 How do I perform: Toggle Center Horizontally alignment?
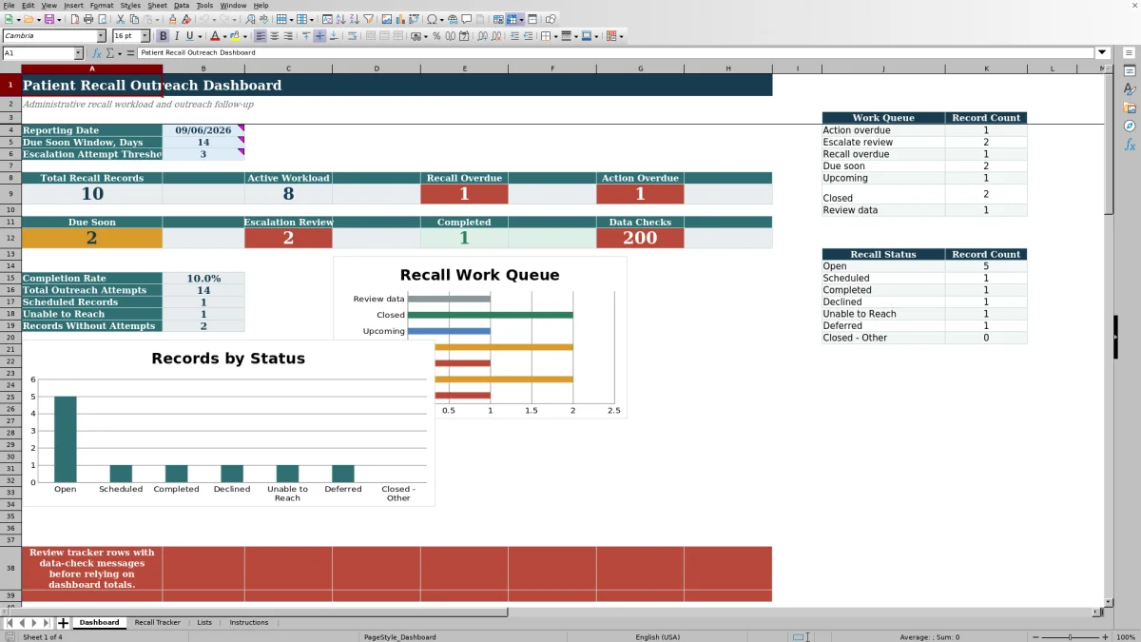pos(274,36)
